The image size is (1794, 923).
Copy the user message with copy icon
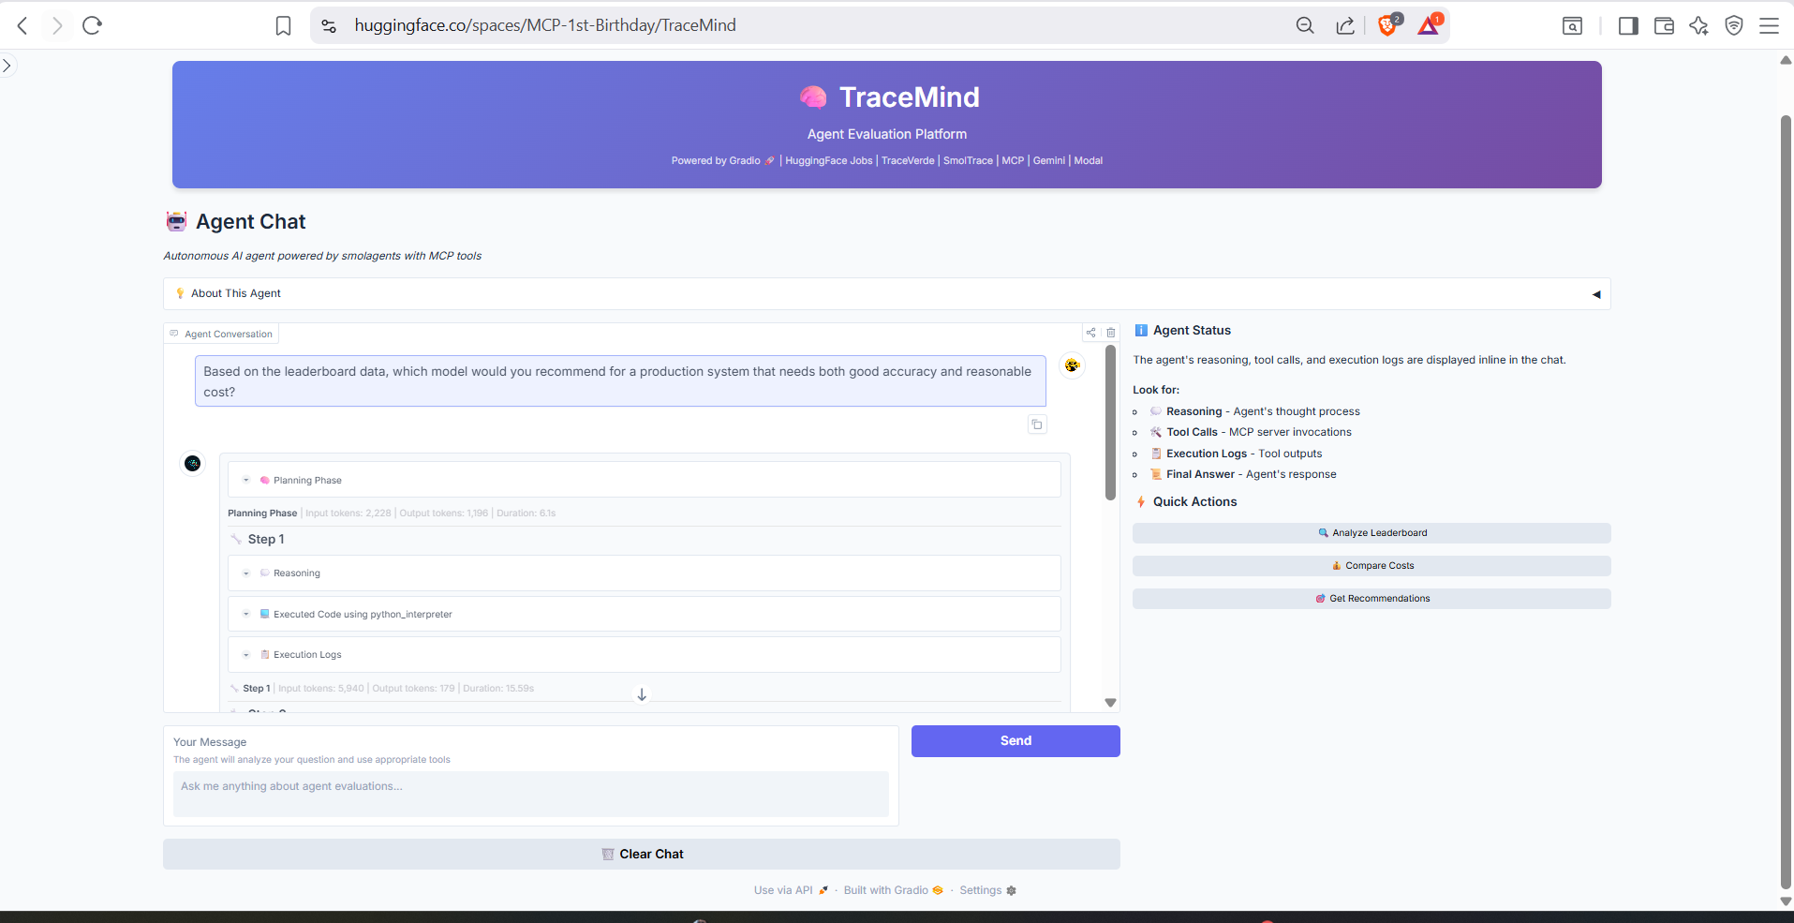pyautogui.click(x=1037, y=424)
